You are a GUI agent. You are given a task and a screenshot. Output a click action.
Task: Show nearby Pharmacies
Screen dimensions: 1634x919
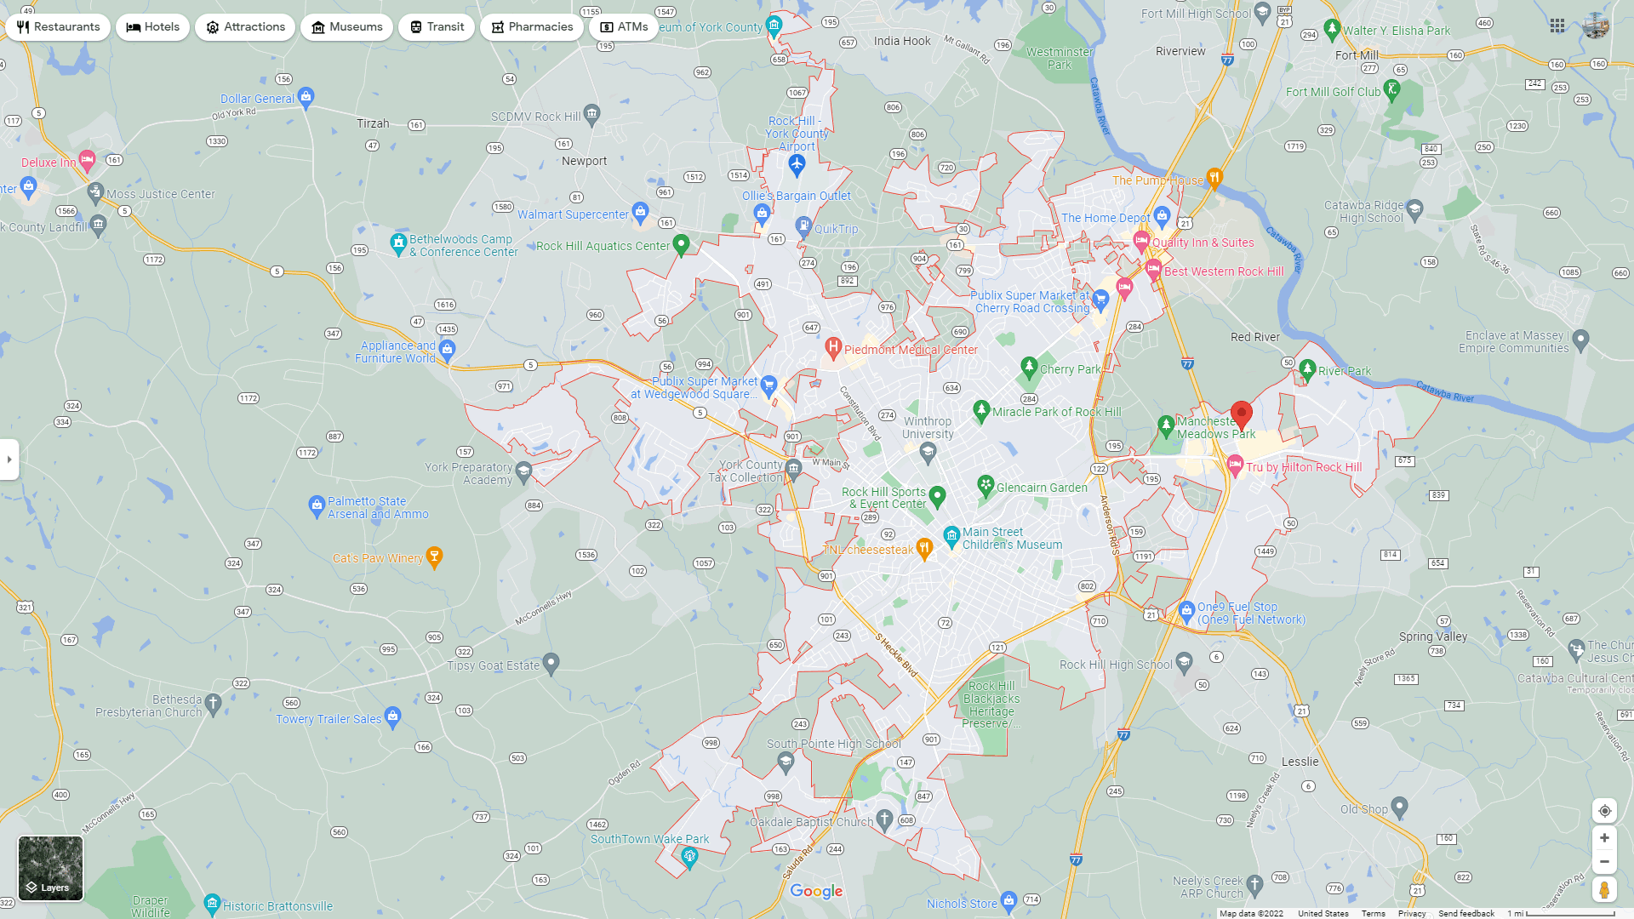532,27
